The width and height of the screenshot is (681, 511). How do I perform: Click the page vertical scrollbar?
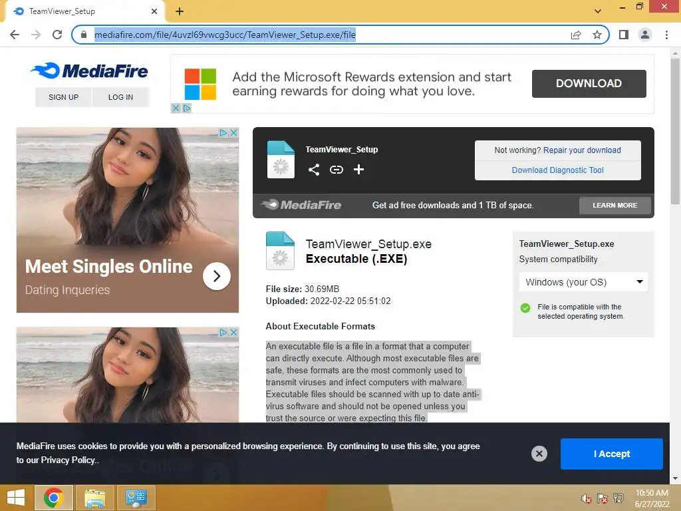[x=675, y=130]
